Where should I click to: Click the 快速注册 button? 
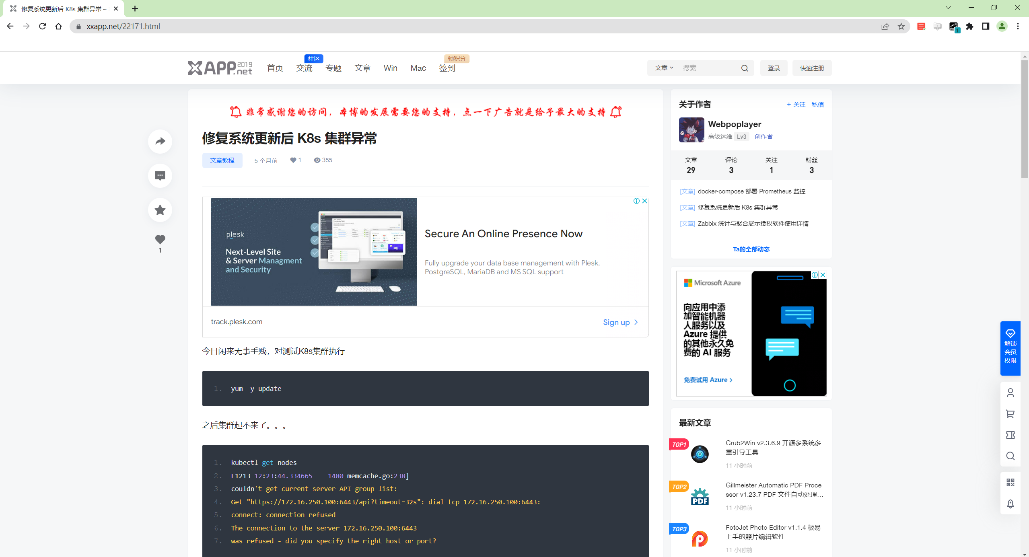[x=812, y=68]
